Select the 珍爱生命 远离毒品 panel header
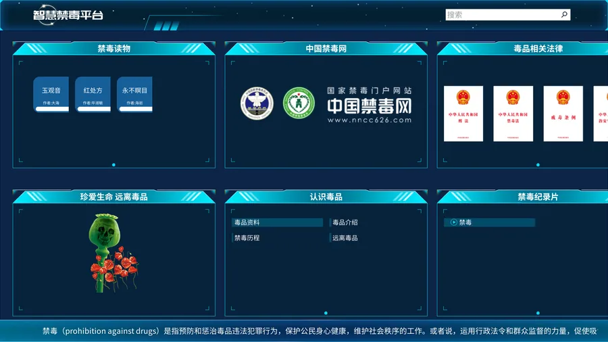Screen dimensions: 608x342 click(113, 197)
